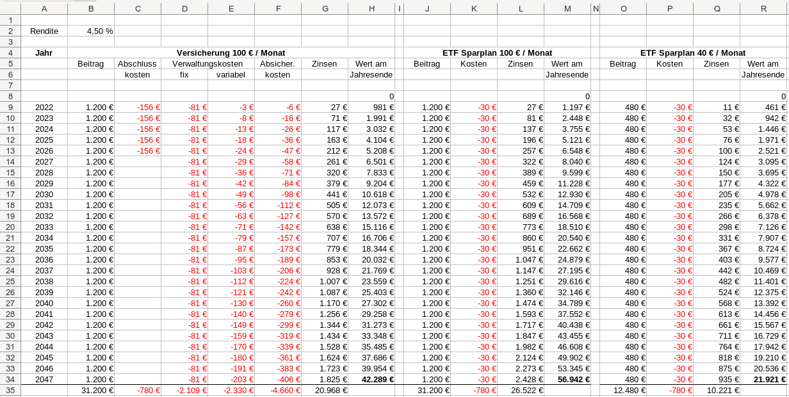The width and height of the screenshot is (789, 397).
Task: Click the Versicherung 100 € / Monat heading
Action: (231, 53)
